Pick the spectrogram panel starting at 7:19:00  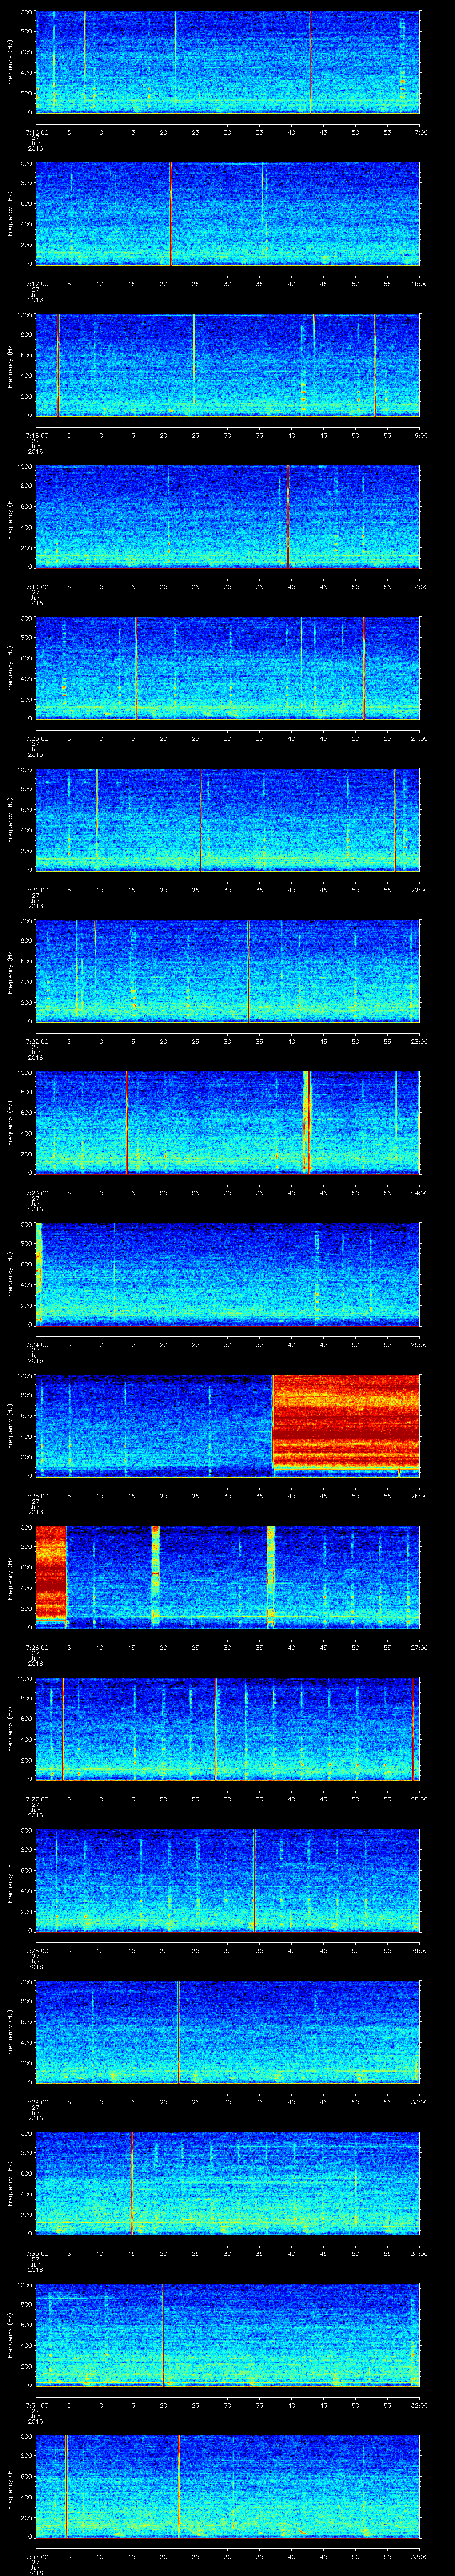pyautogui.click(x=227, y=517)
